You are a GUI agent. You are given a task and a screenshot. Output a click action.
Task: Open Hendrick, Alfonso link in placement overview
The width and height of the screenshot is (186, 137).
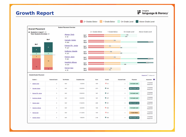(71, 62)
